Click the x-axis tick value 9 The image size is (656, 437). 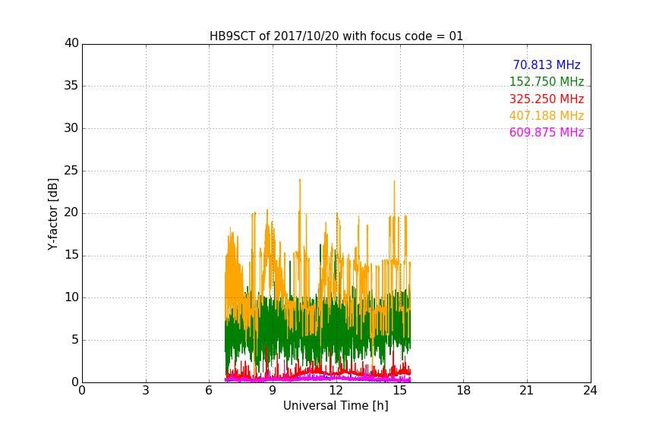[x=273, y=391]
